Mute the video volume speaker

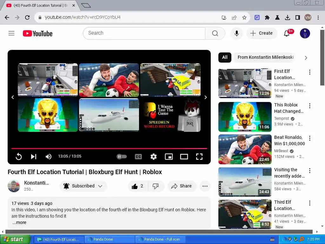pyautogui.click(x=49, y=156)
